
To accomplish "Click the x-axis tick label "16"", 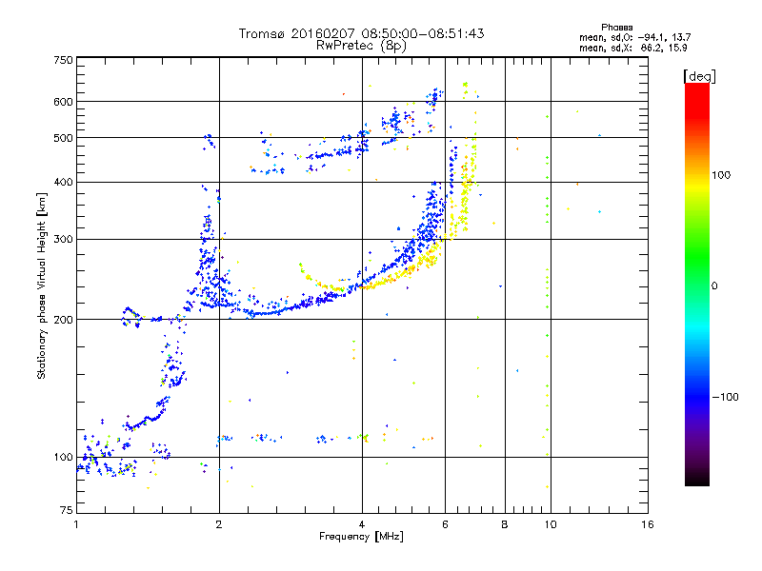I will pos(648,524).
